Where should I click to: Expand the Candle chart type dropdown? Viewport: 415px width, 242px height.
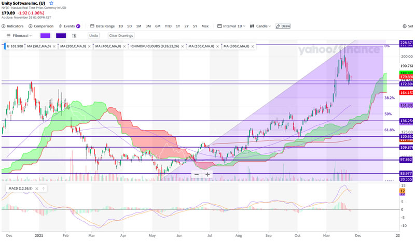coord(260,26)
